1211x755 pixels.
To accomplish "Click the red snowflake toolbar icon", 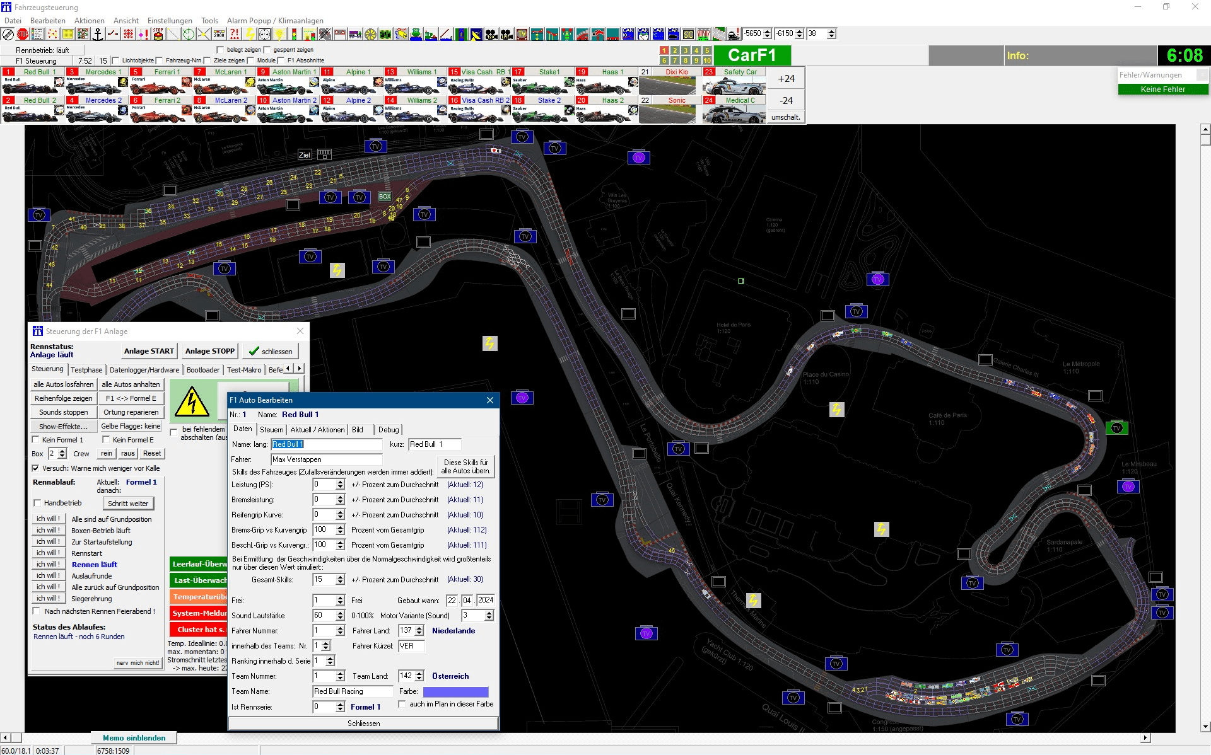I will point(128,34).
